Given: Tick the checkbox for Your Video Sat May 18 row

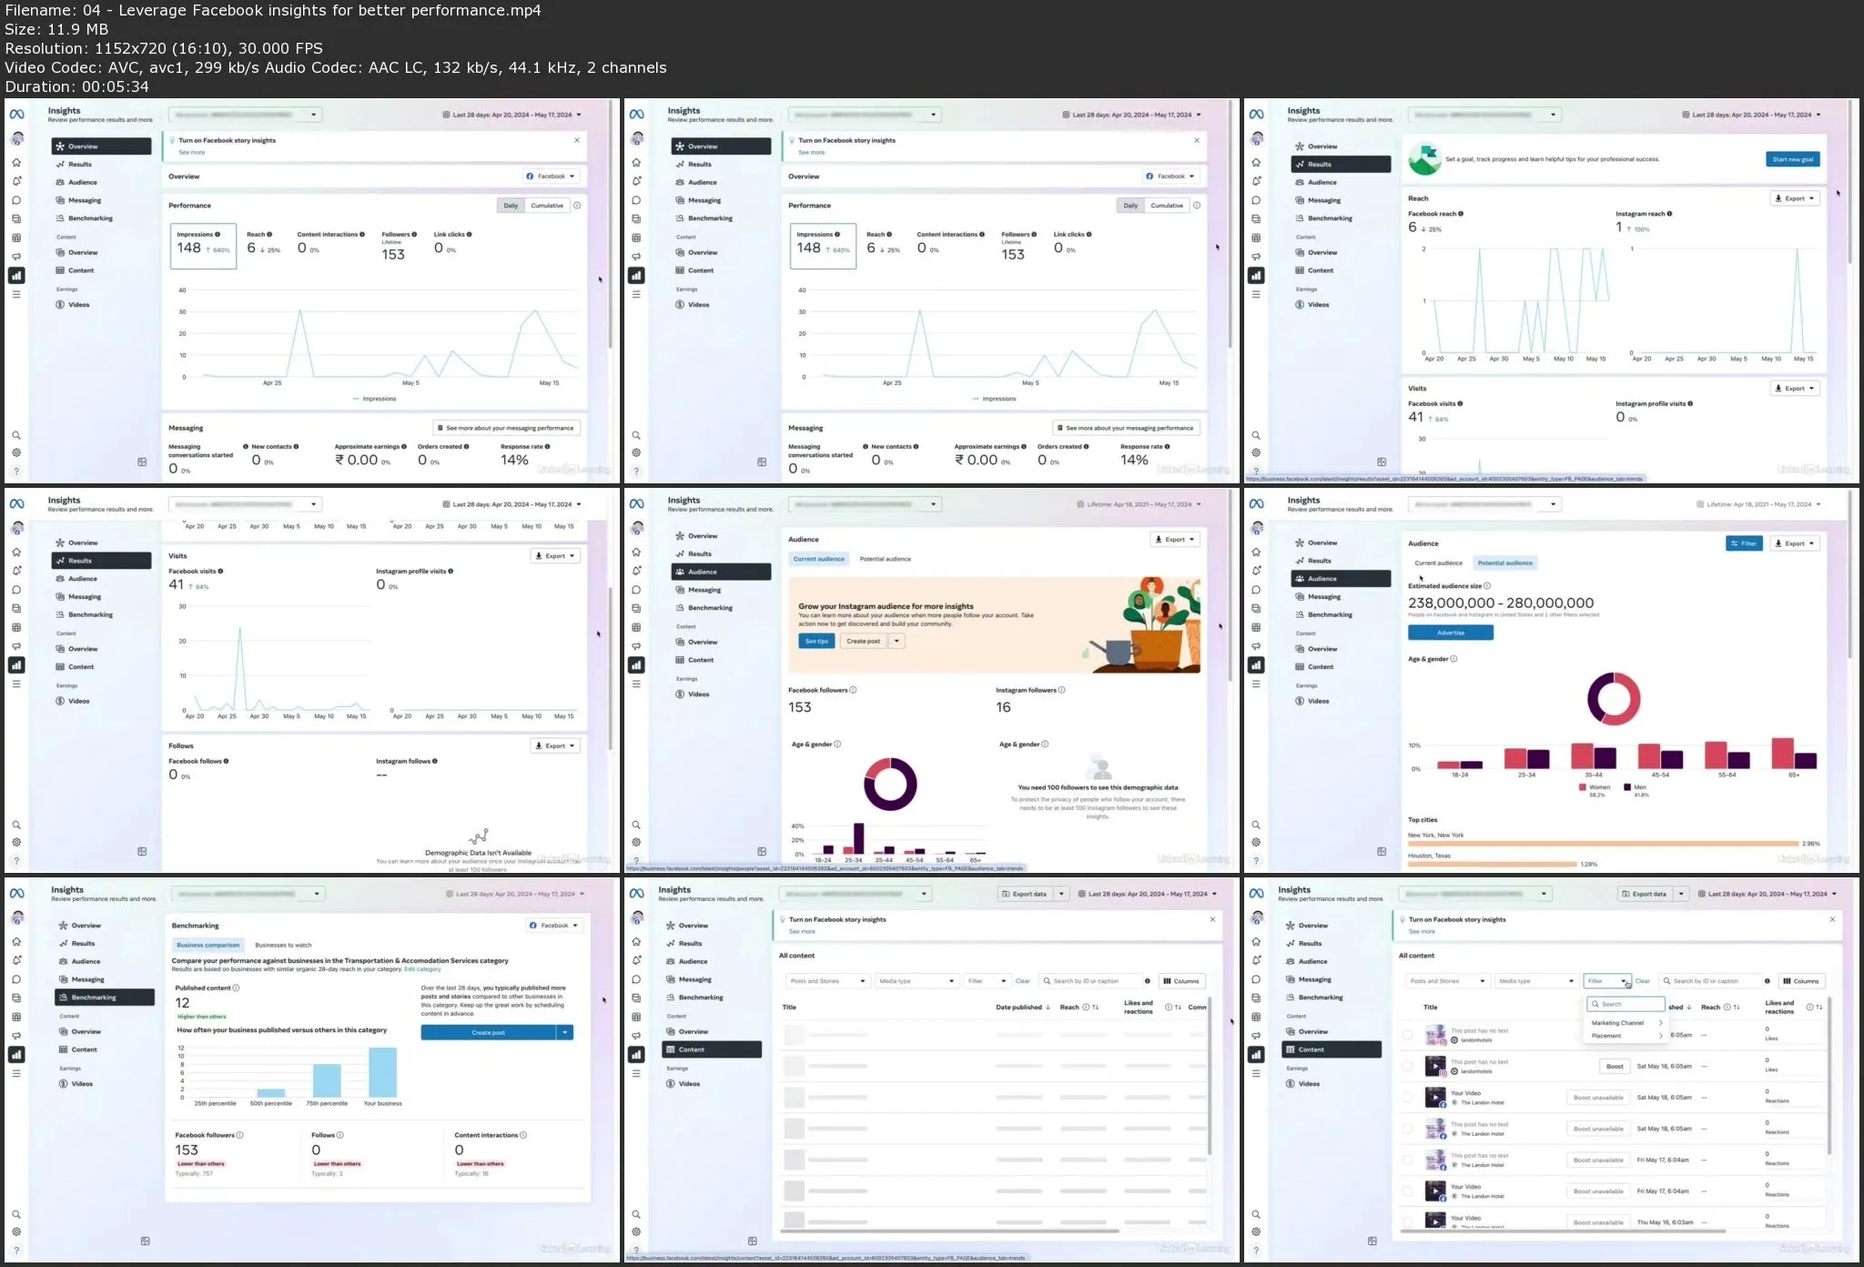Looking at the screenshot, I should (1408, 1097).
